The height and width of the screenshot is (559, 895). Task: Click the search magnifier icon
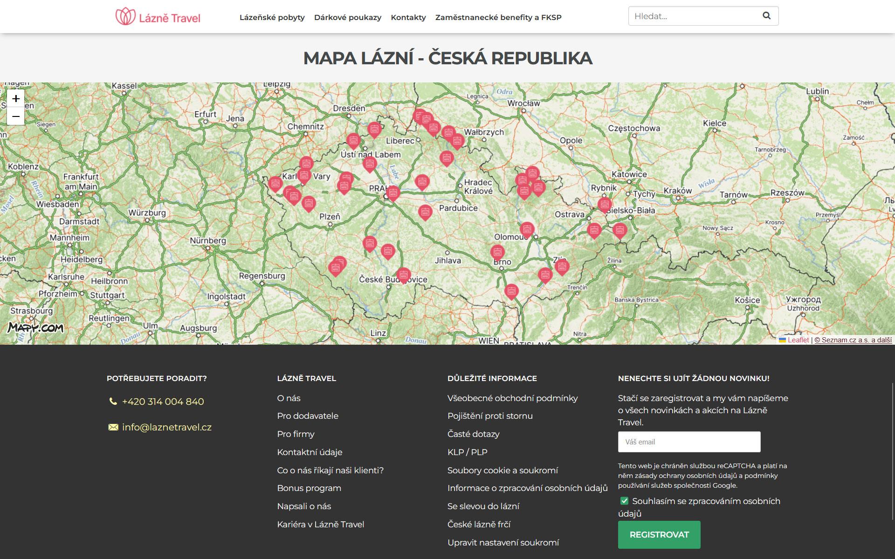click(x=766, y=16)
